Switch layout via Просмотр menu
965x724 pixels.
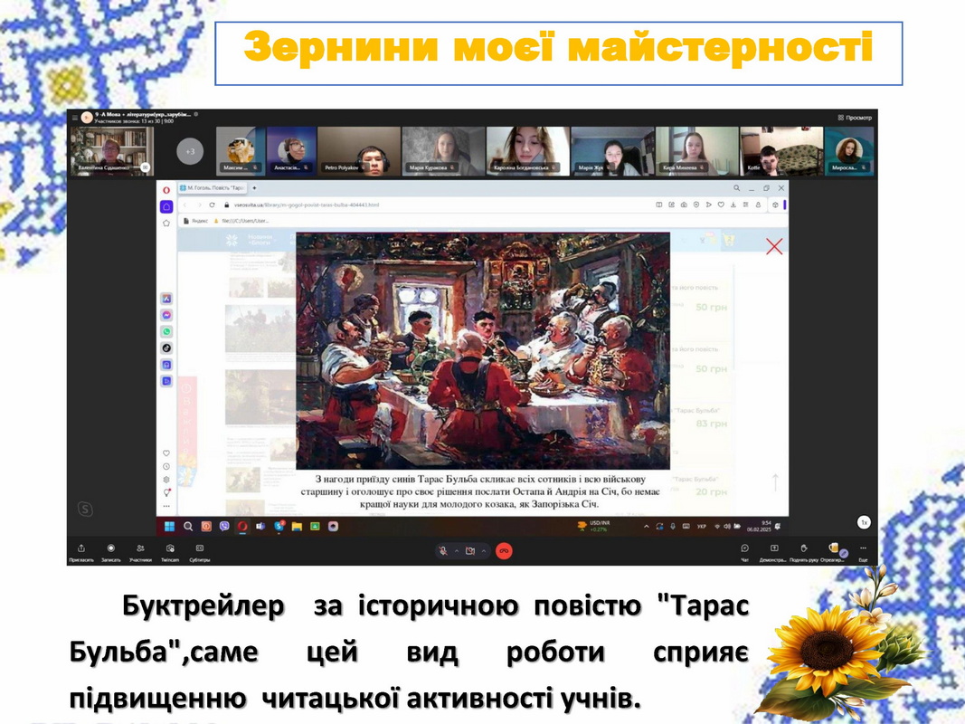coord(855,118)
